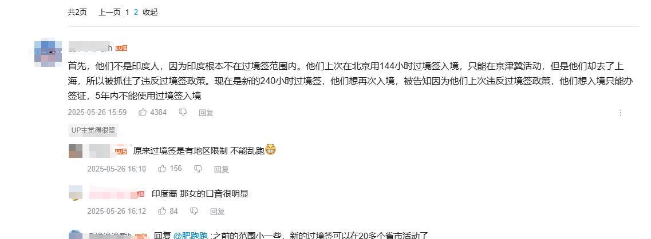Select page 2 of replies

tap(136, 13)
